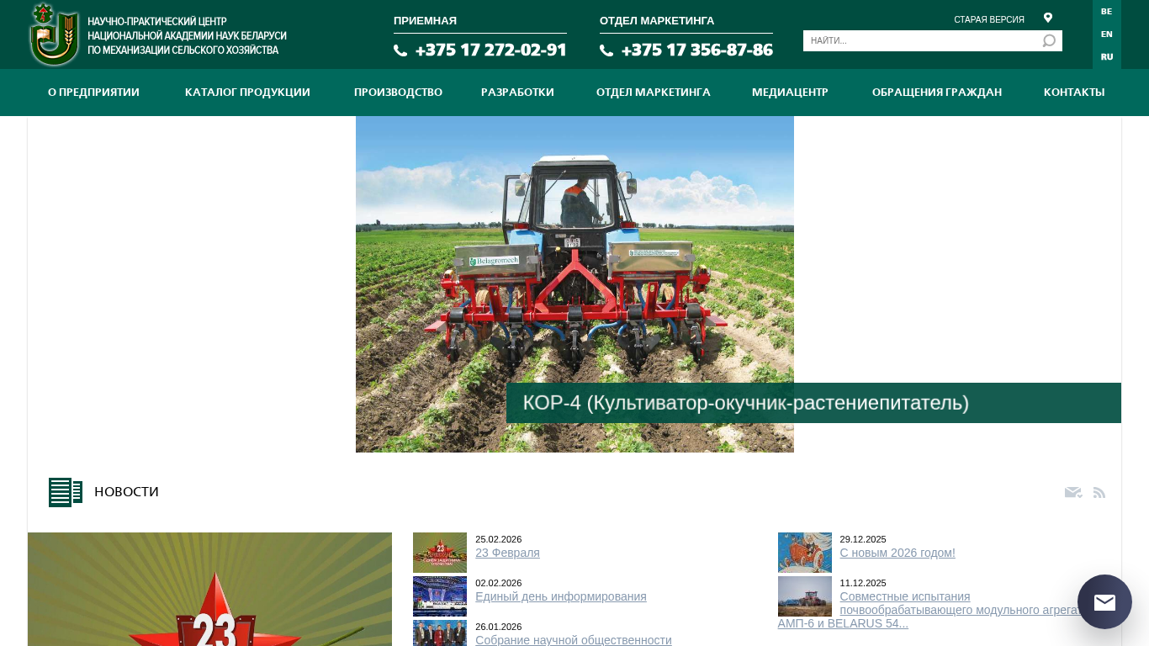Open the RSS feed icon
The width and height of the screenshot is (1149, 646).
click(1099, 492)
